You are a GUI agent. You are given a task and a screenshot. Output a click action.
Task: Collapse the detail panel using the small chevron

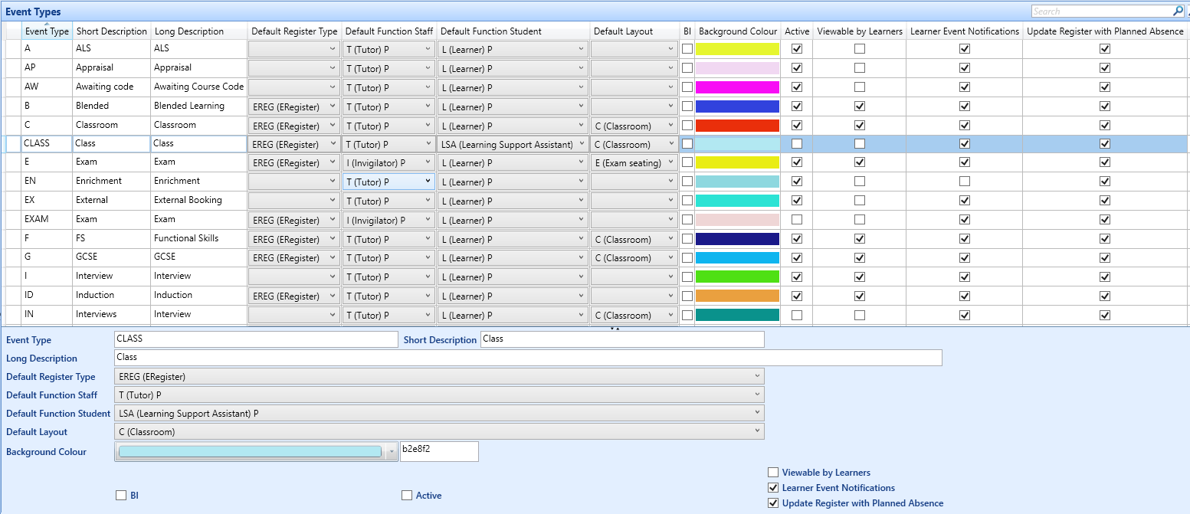[613, 329]
